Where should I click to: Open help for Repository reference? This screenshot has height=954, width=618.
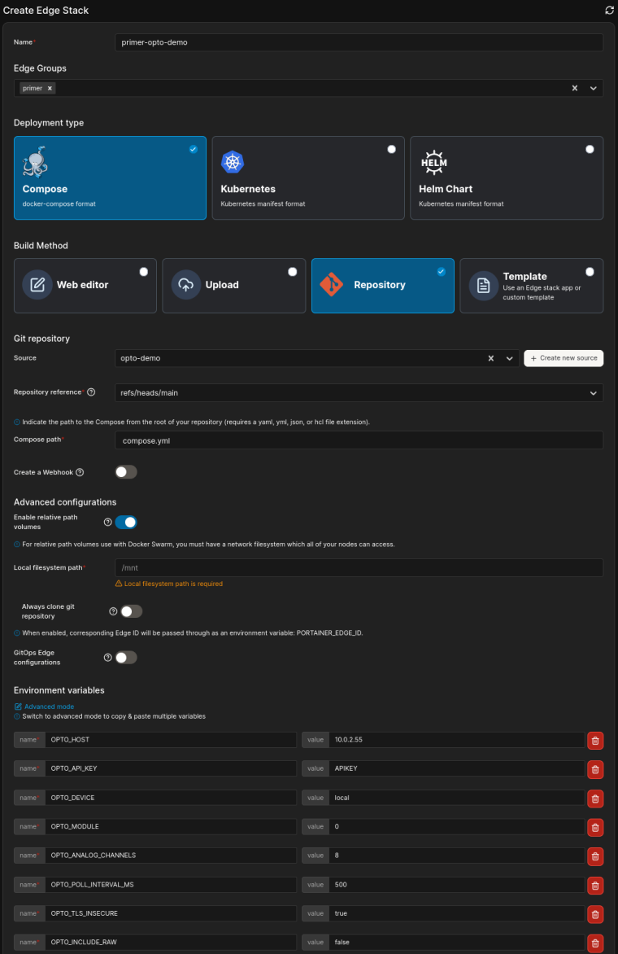coord(91,392)
